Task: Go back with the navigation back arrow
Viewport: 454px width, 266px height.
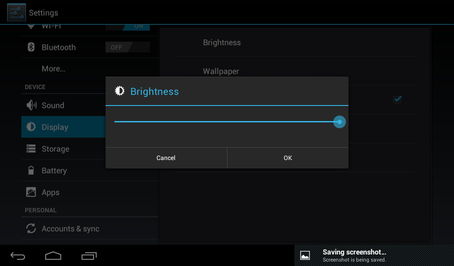Action: [x=18, y=256]
